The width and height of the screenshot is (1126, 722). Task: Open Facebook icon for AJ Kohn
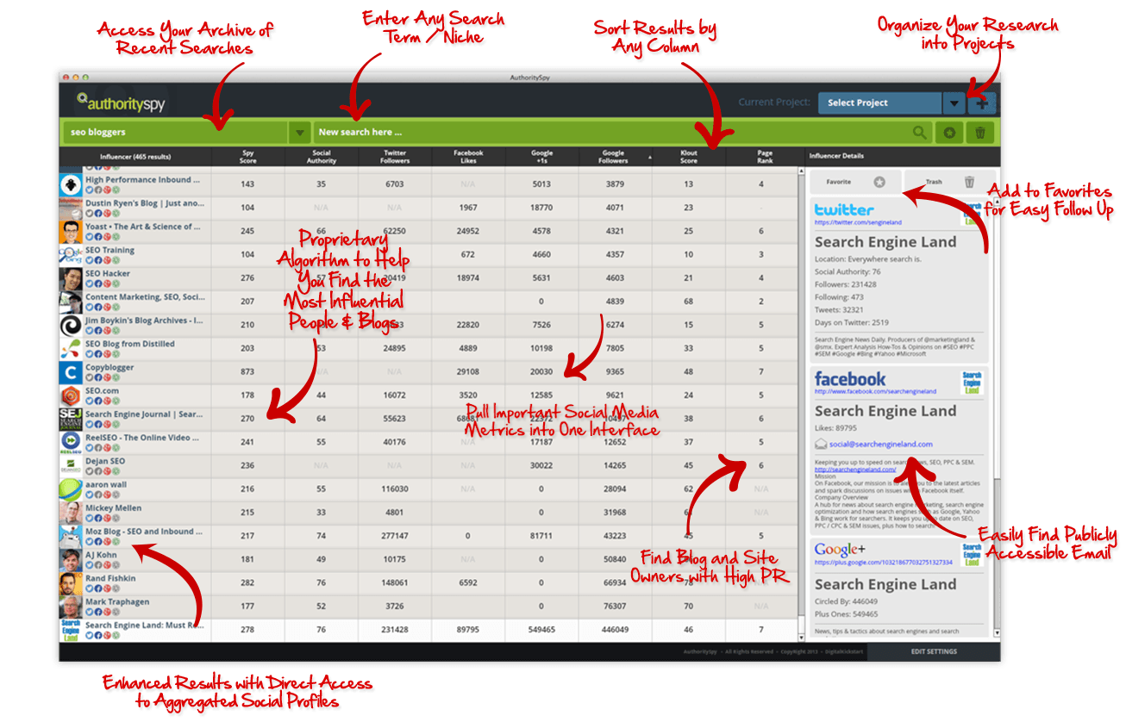[x=98, y=564]
